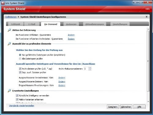Image resolution: width=153 pixels, height=115 pixels.
Task: Toggle Gep. ausf. Dateien prüfen checkbox
Action: tap(20, 72)
